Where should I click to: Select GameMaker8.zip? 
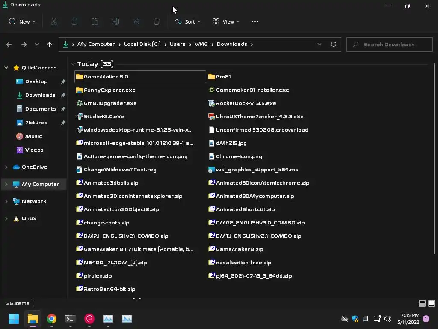tap(236, 249)
